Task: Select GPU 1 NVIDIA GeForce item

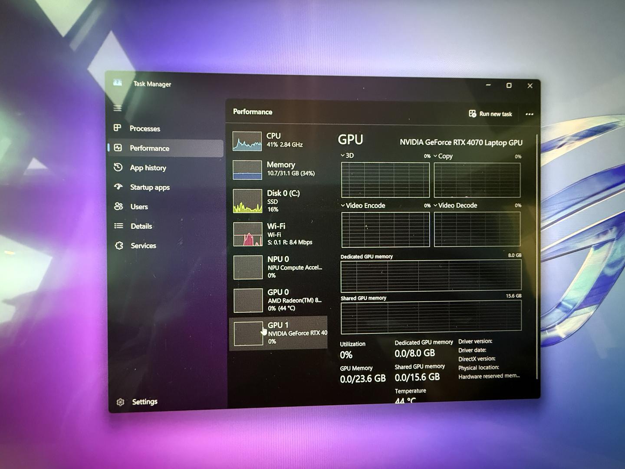Action: pyautogui.click(x=279, y=333)
